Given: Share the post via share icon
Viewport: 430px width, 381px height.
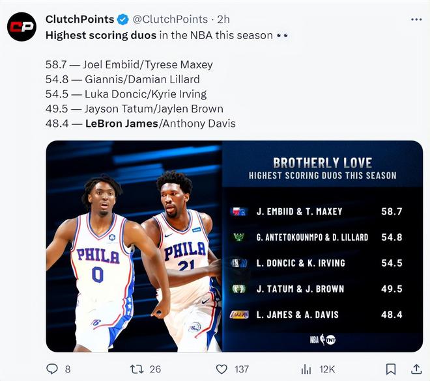Looking at the screenshot, I should tap(416, 369).
